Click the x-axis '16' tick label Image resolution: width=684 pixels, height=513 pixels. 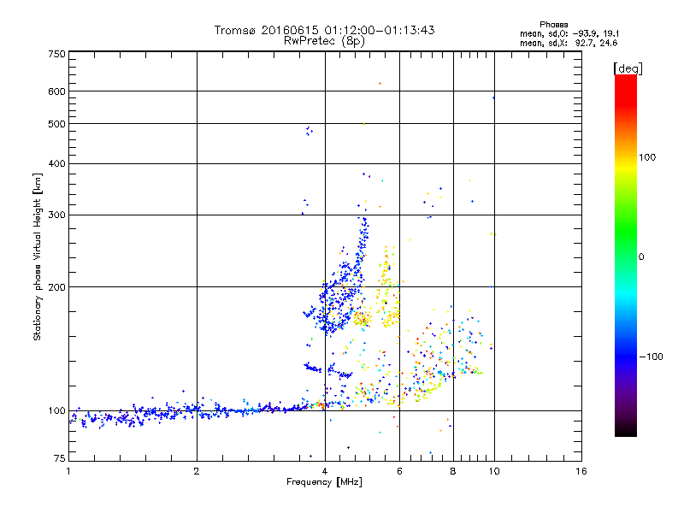click(581, 471)
